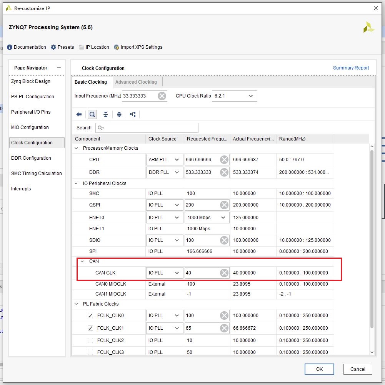Screen dimensions: 385x385
Task: Click the Clock Source column header
Action: pyautogui.click(x=165, y=139)
